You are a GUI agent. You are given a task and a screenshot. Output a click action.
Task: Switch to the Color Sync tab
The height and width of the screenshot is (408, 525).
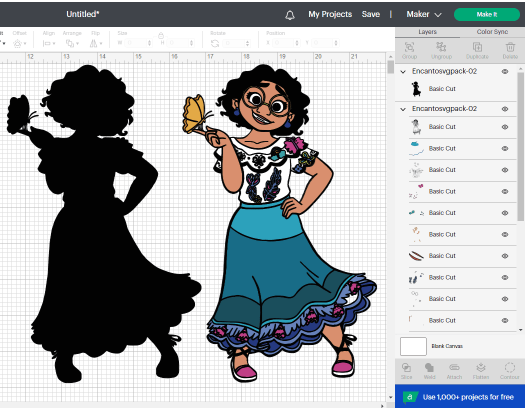click(492, 32)
